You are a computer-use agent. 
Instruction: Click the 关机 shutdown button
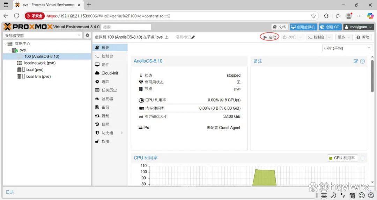[x=289, y=37]
